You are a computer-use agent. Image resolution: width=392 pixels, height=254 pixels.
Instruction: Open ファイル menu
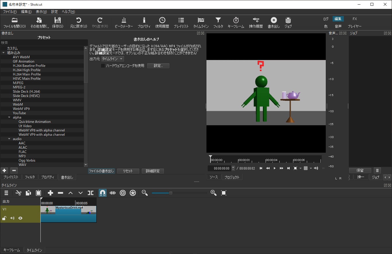(x=10, y=12)
